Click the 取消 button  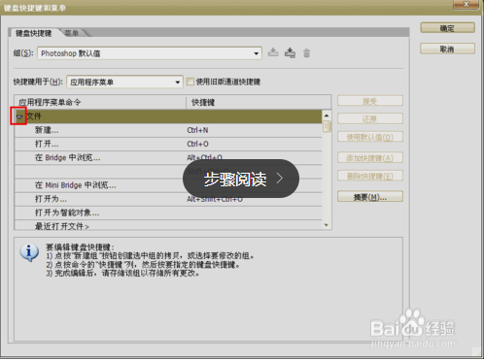click(447, 49)
